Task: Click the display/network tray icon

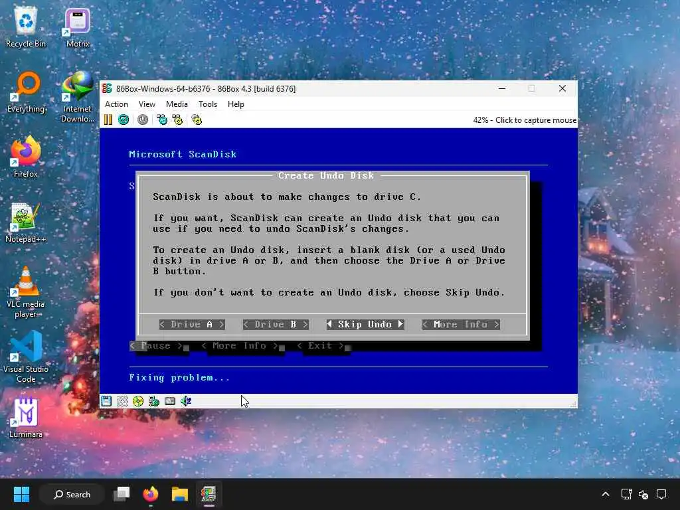Action: (x=626, y=494)
